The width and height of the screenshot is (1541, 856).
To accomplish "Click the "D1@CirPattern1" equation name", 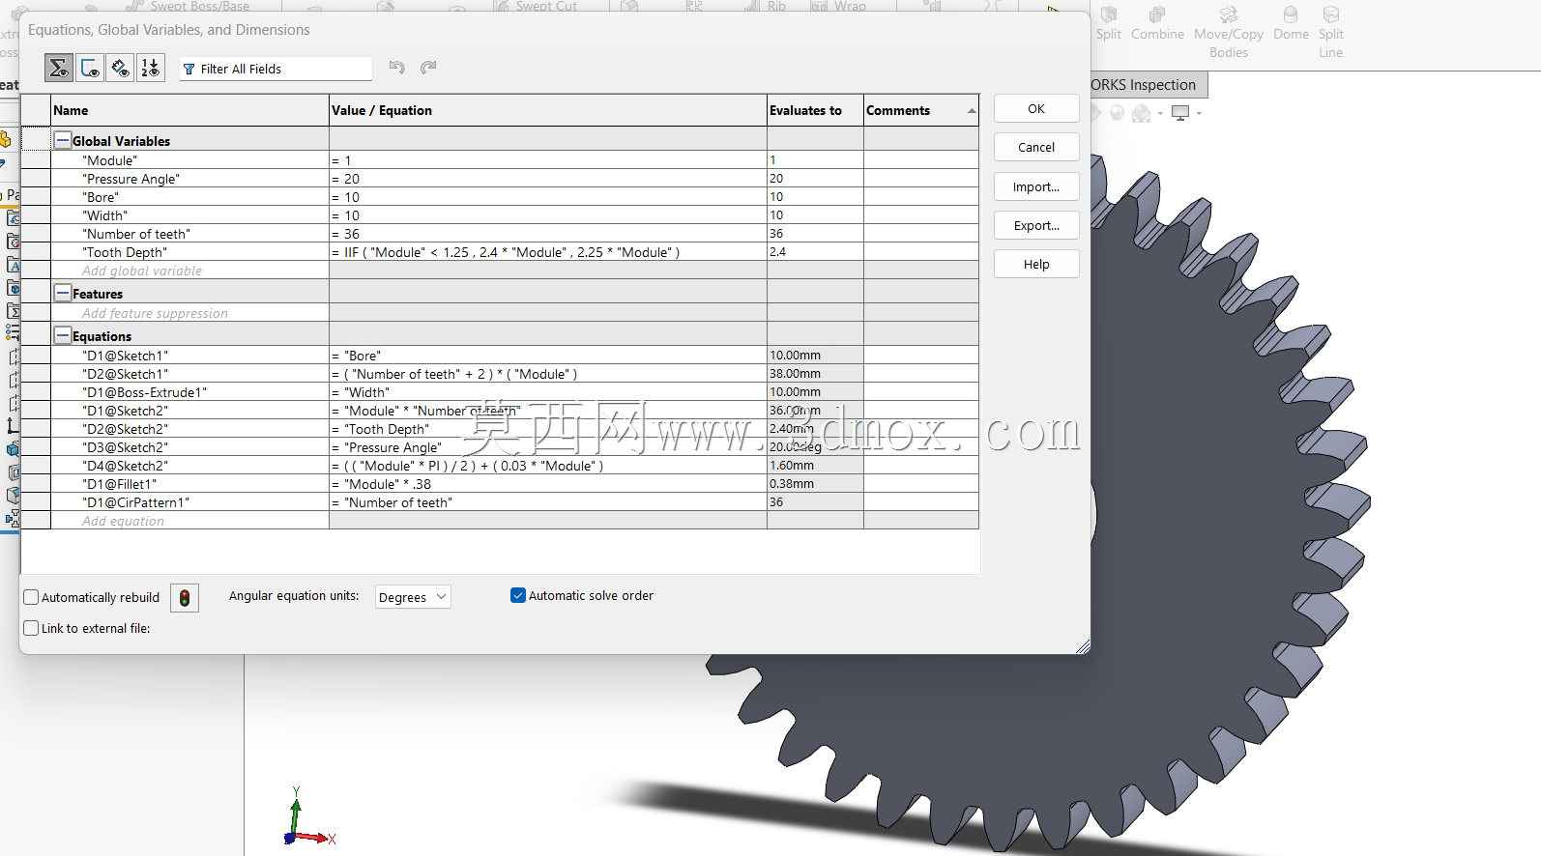I will (136, 502).
